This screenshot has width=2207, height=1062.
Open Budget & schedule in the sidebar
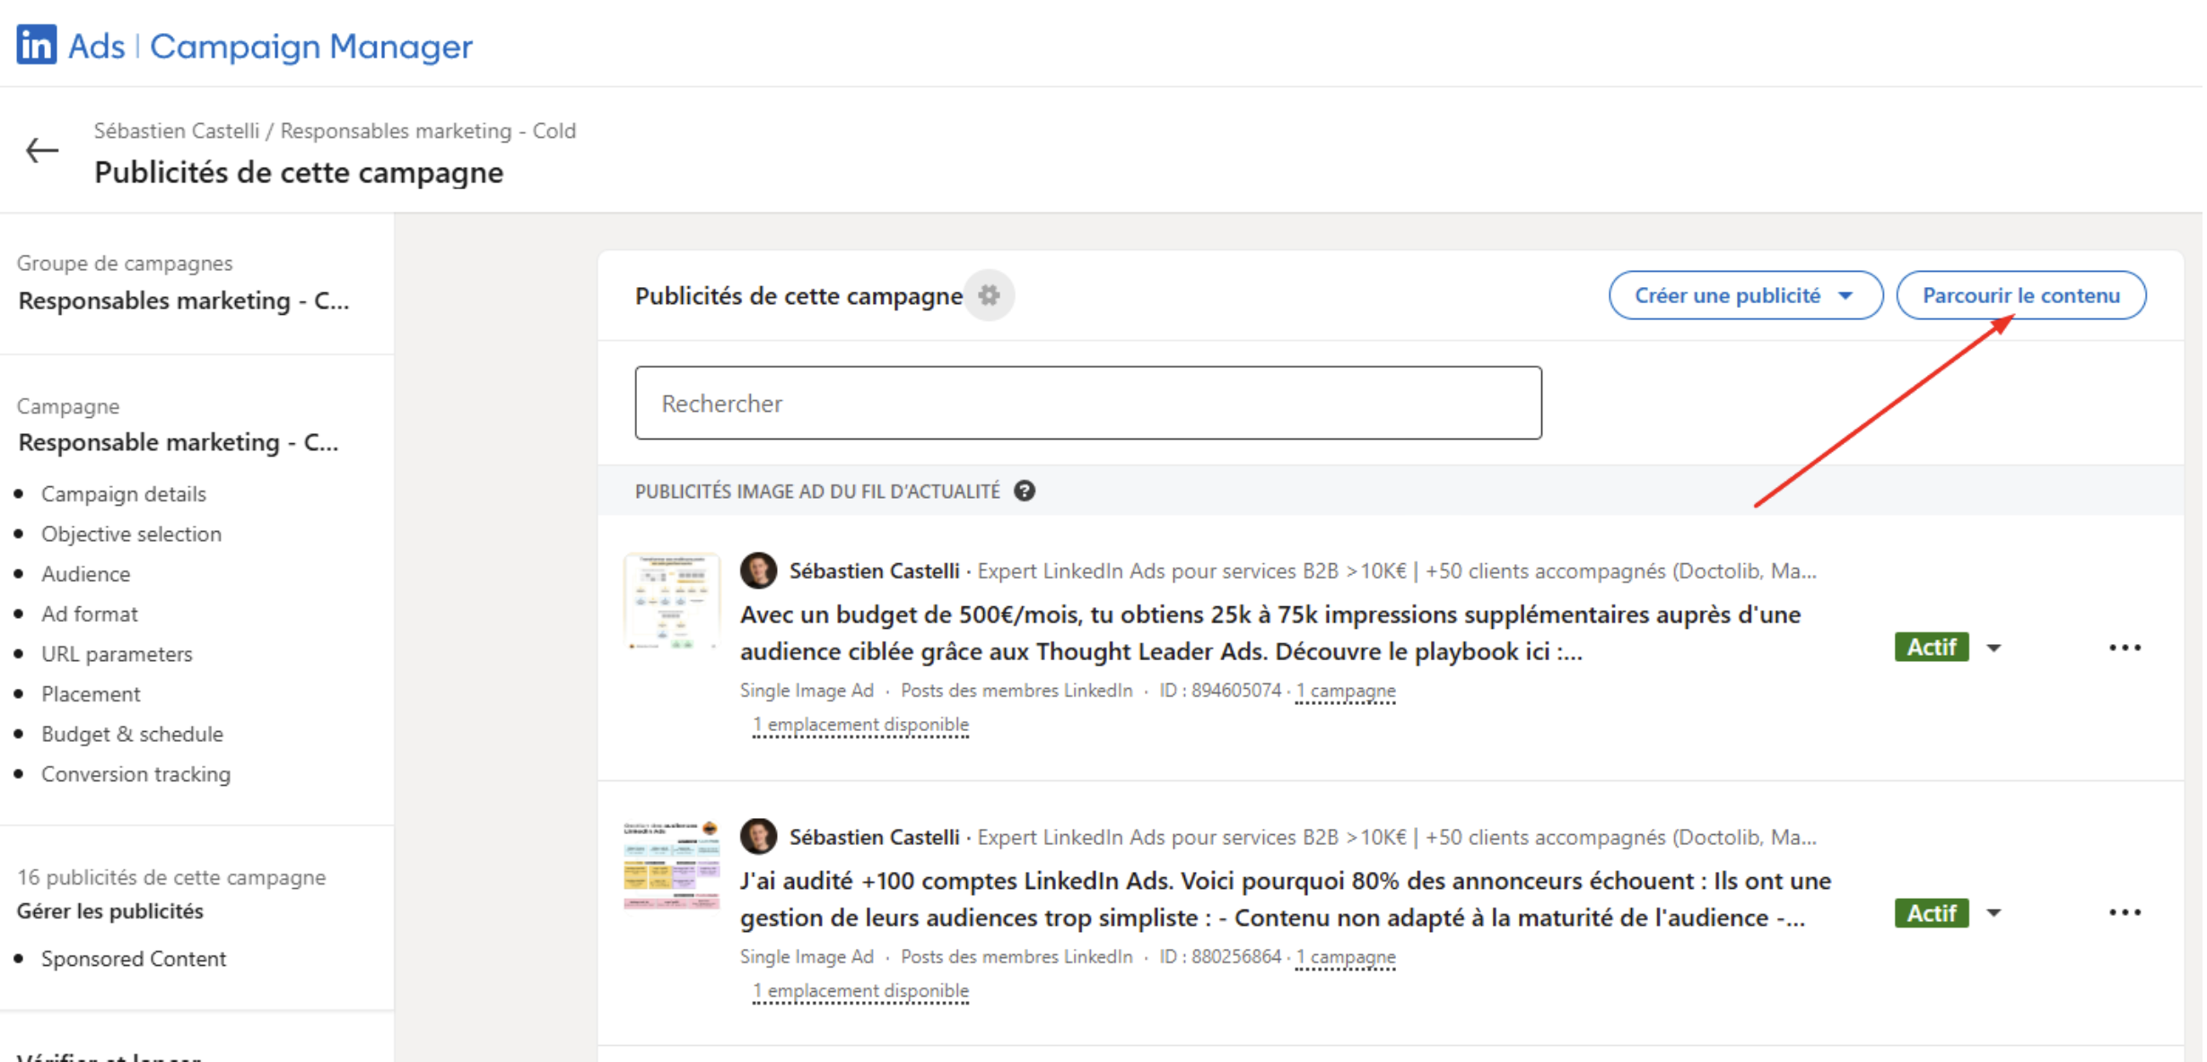[x=132, y=734]
